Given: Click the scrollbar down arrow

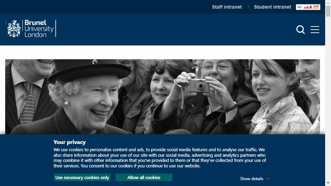Looking at the screenshot, I should point(328,183).
